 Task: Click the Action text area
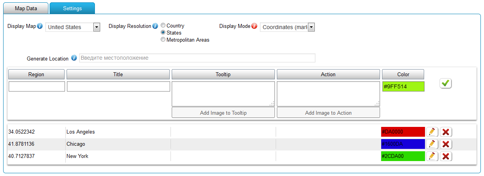click(328, 94)
